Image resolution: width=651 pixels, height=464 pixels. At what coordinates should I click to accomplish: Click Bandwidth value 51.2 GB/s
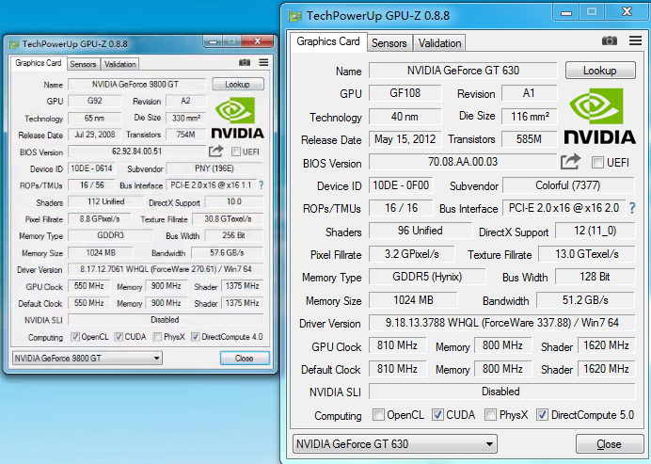(x=585, y=300)
